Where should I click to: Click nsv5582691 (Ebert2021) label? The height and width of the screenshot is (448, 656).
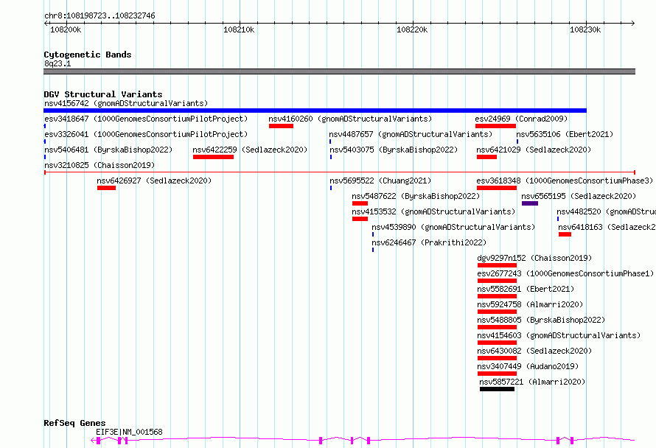click(526, 289)
